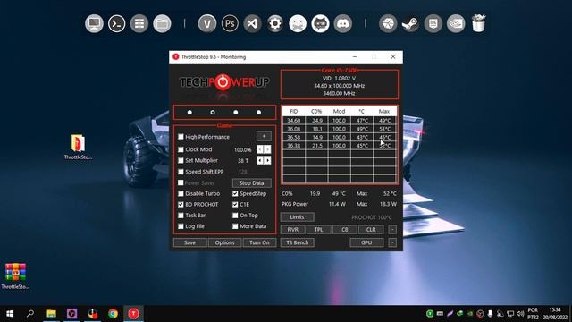Click the plus button beside High Performance
572x322 pixels.
coord(264,136)
